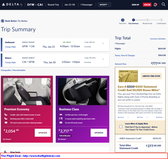Expand the Outbound flight details chevron

pyautogui.click(x=103, y=43)
